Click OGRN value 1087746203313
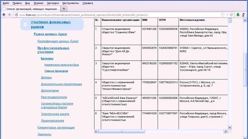248x139 pixels. click(168, 82)
